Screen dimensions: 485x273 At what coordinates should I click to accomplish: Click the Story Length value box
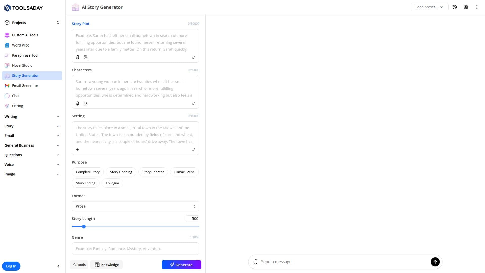(192, 219)
